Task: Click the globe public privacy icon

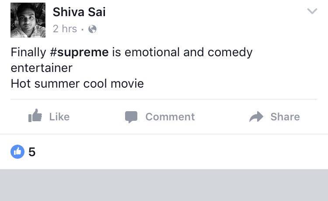Action: coord(92,29)
